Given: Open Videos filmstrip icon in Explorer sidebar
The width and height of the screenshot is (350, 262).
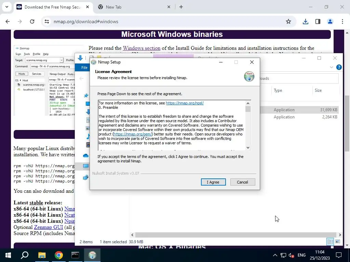Looking at the screenshot, I should (x=88, y=145).
